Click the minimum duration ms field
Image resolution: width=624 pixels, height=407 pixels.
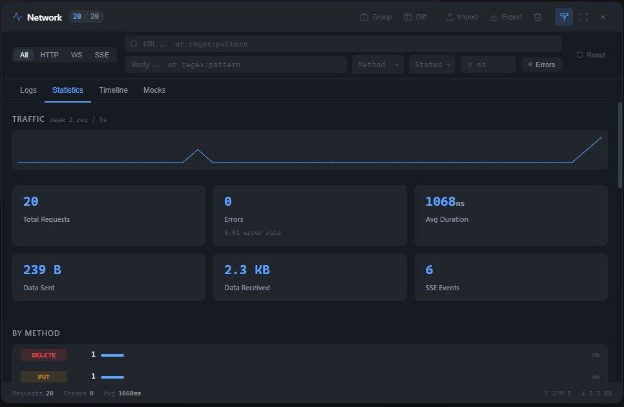tap(488, 65)
